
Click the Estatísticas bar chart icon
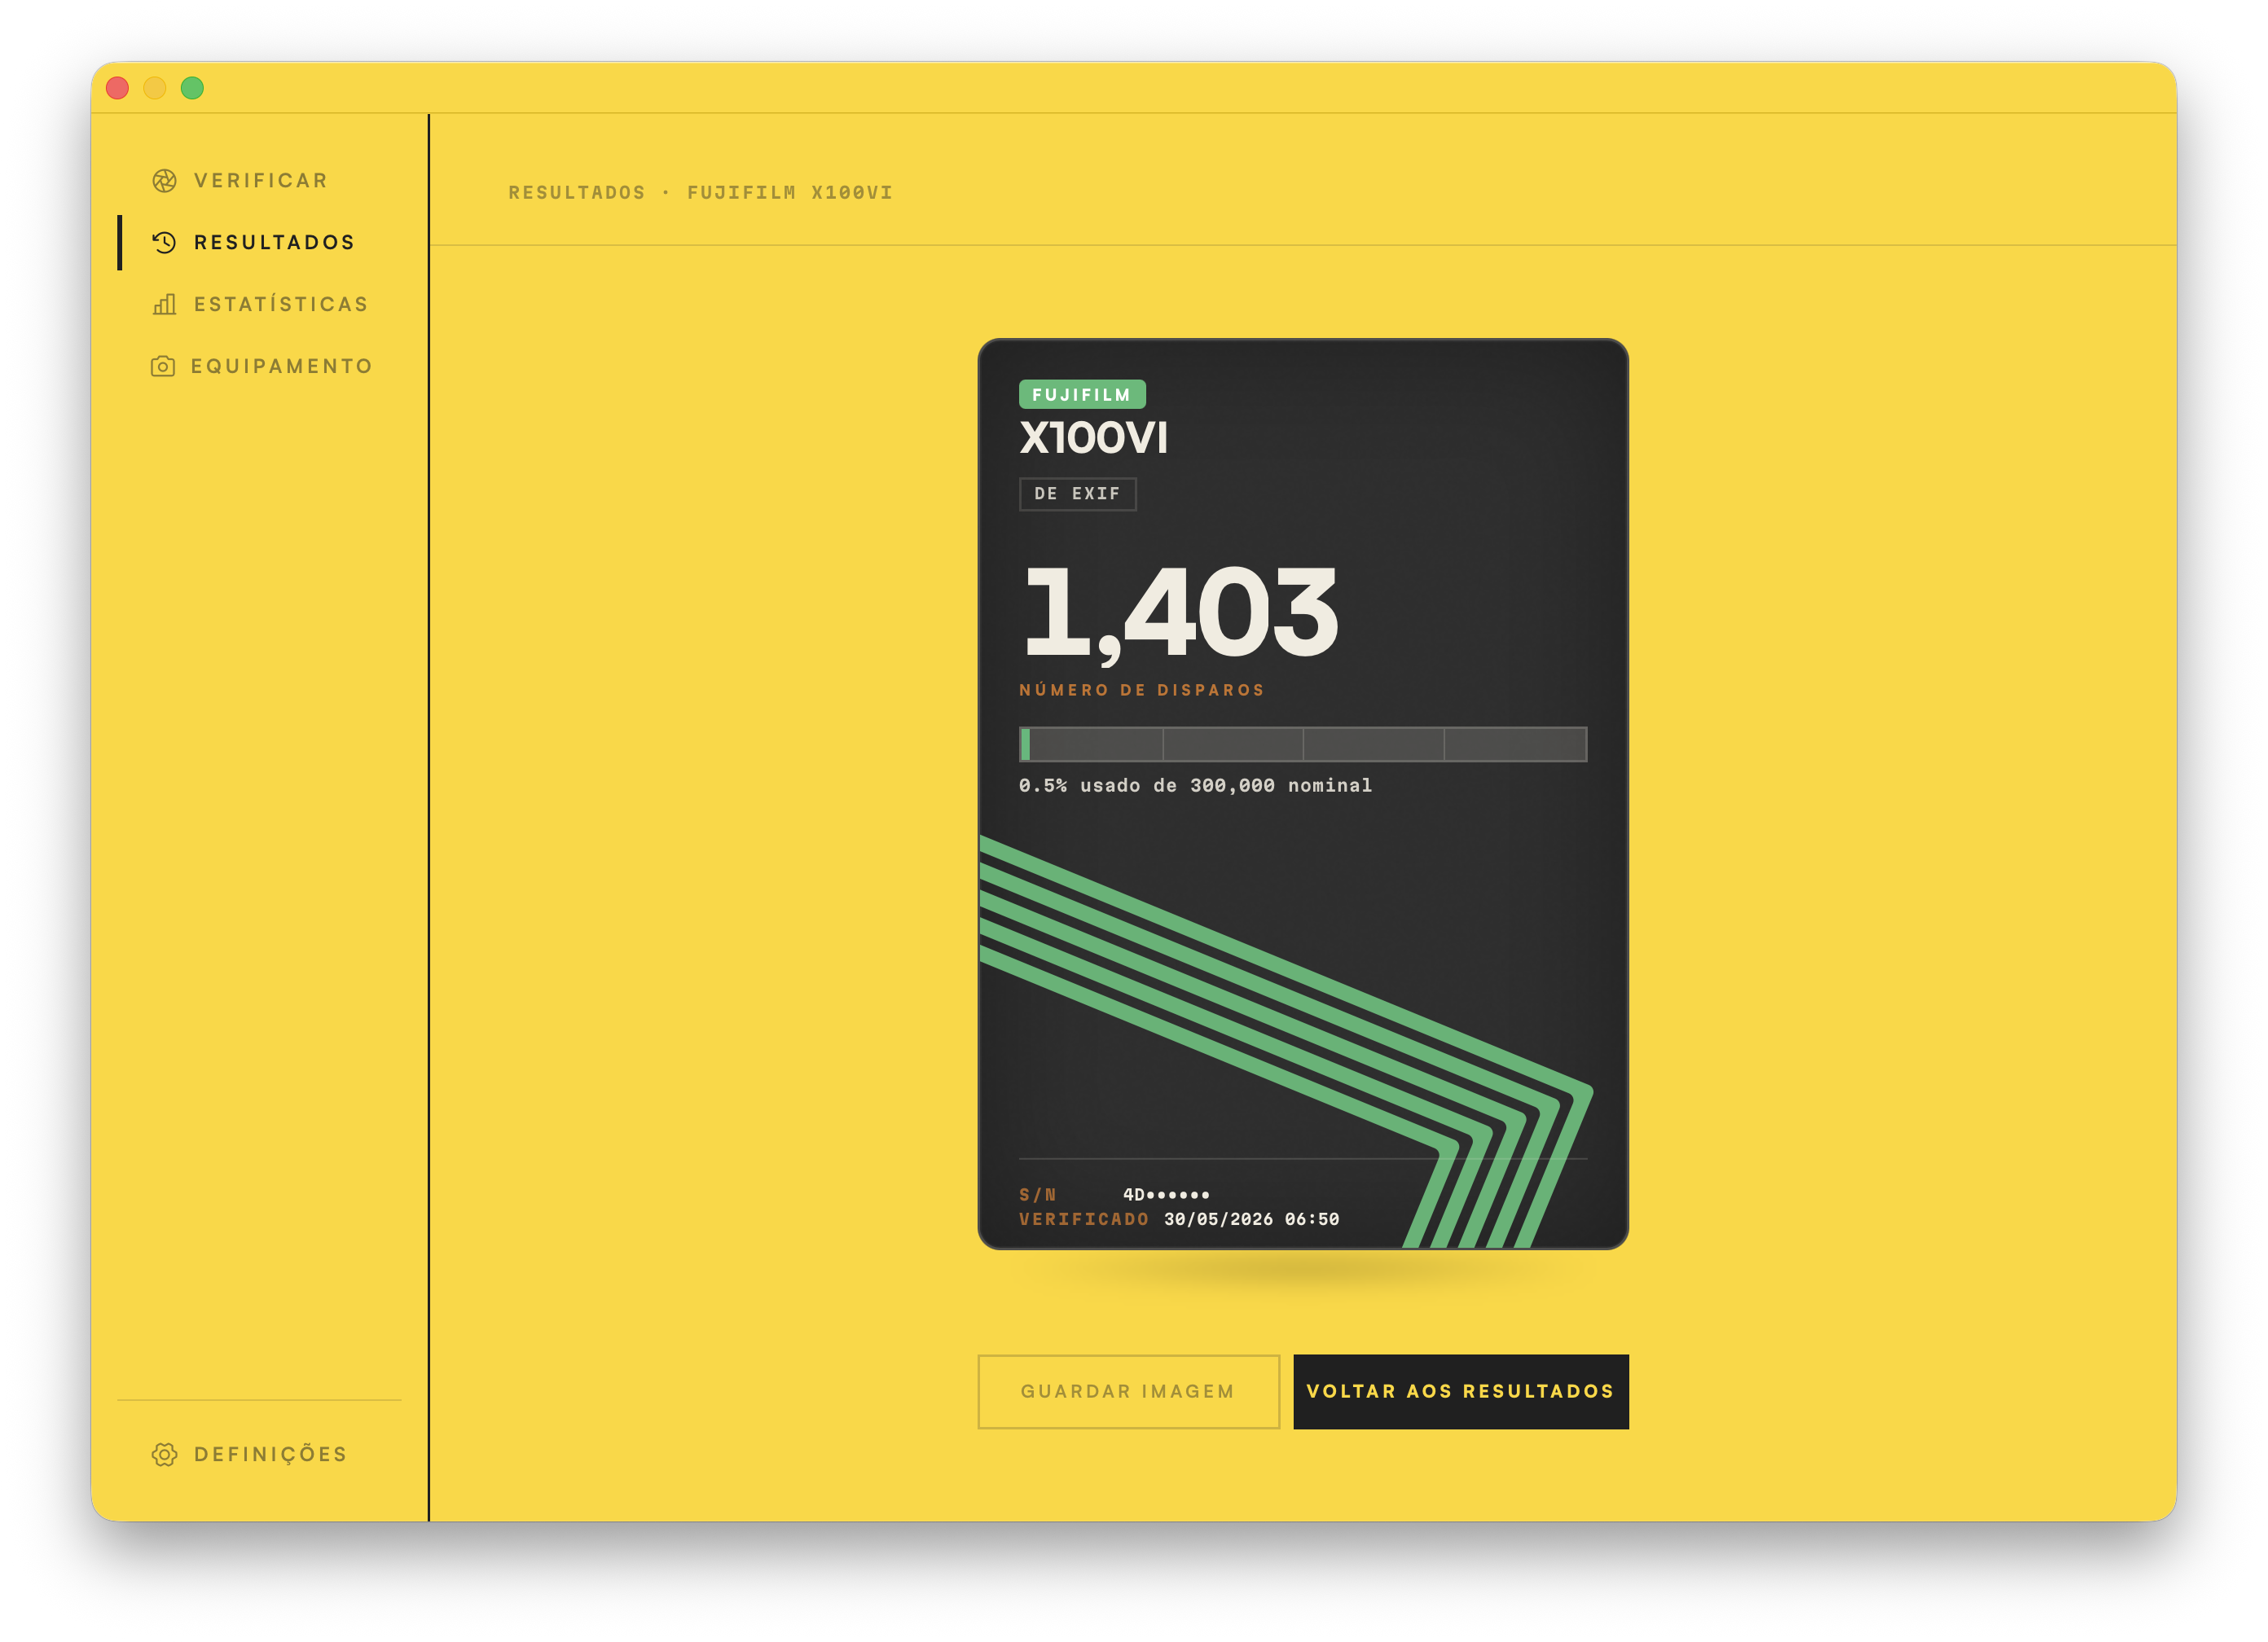[x=164, y=304]
